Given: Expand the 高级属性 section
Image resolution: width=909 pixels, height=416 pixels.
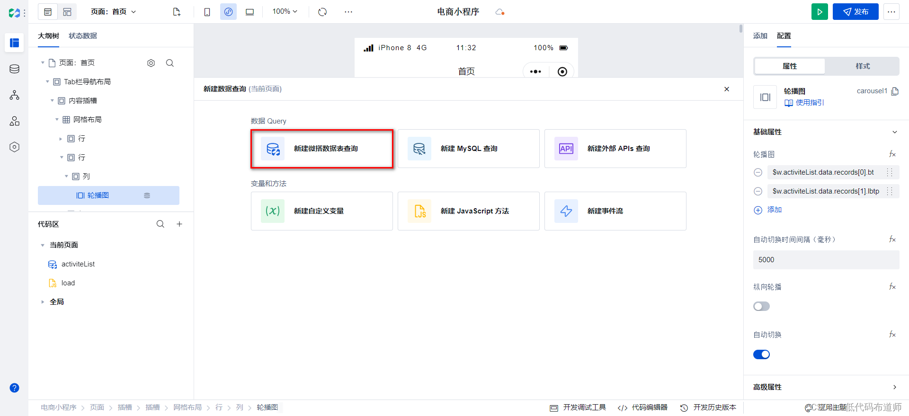Looking at the screenshot, I should point(894,387).
